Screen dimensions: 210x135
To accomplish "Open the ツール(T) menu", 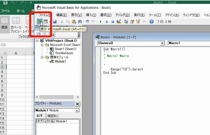I will 155,15.
